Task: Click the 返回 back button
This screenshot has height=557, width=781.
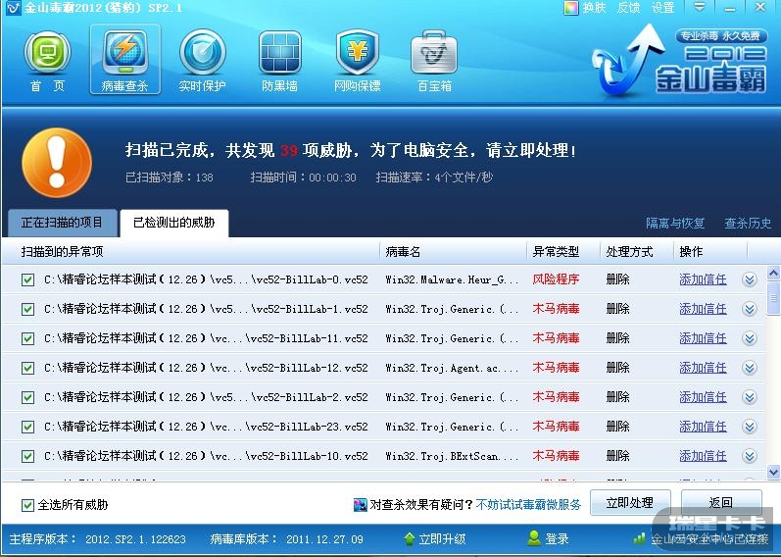Action: (720, 503)
